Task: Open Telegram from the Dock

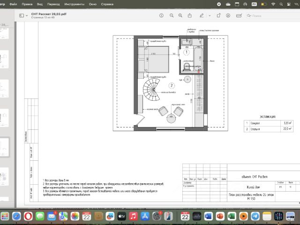Action: (x=255, y=217)
